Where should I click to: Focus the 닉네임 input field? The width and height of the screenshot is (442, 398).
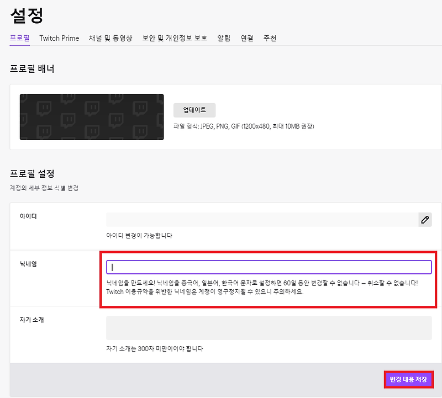click(269, 267)
